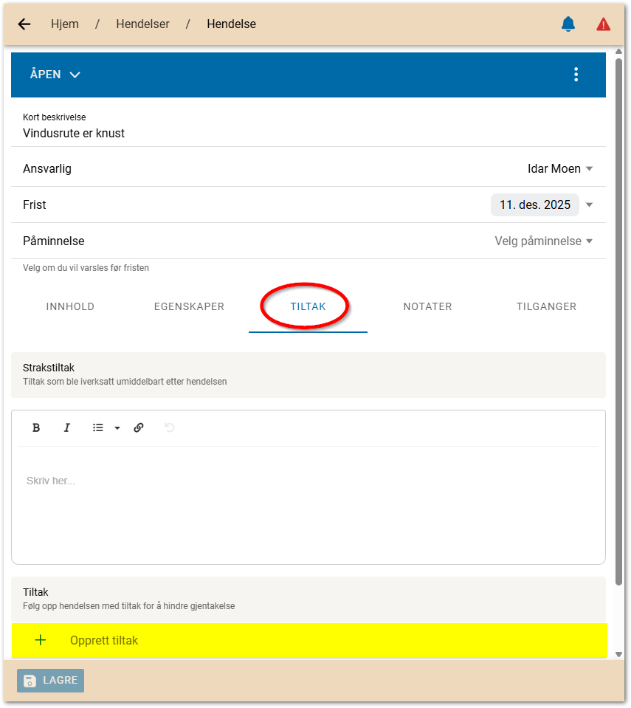Go to Hendelser in breadcrumb
Image resolution: width=631 pixels, height=708 pixels.
(142, 24)
